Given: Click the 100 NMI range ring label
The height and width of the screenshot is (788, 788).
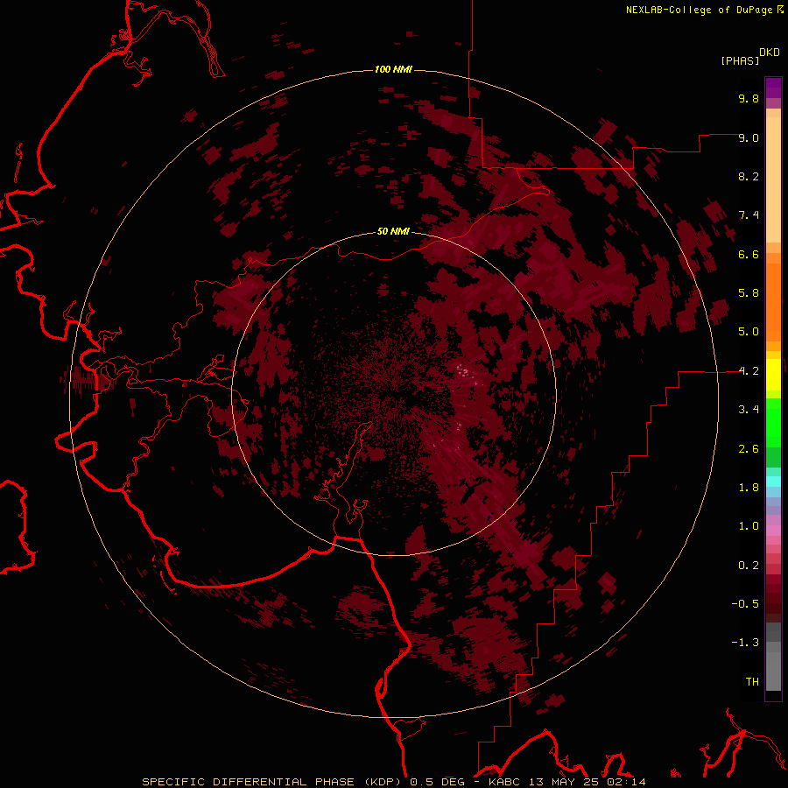Looking at the screenshot, I should [393, 69].
